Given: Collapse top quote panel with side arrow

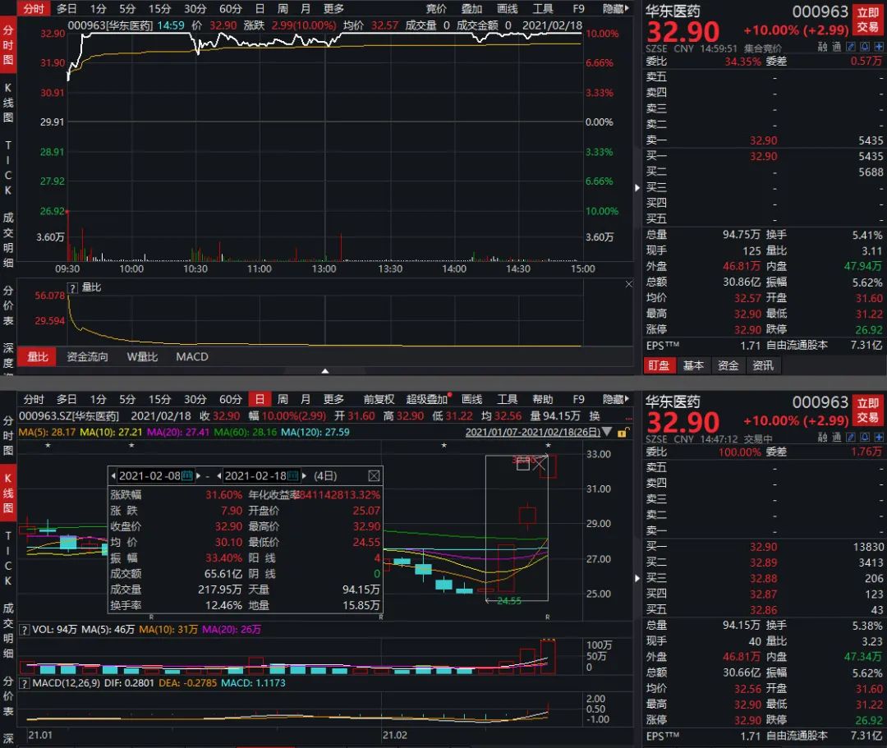Looking at the screenshot, I should tap(637, 188).
